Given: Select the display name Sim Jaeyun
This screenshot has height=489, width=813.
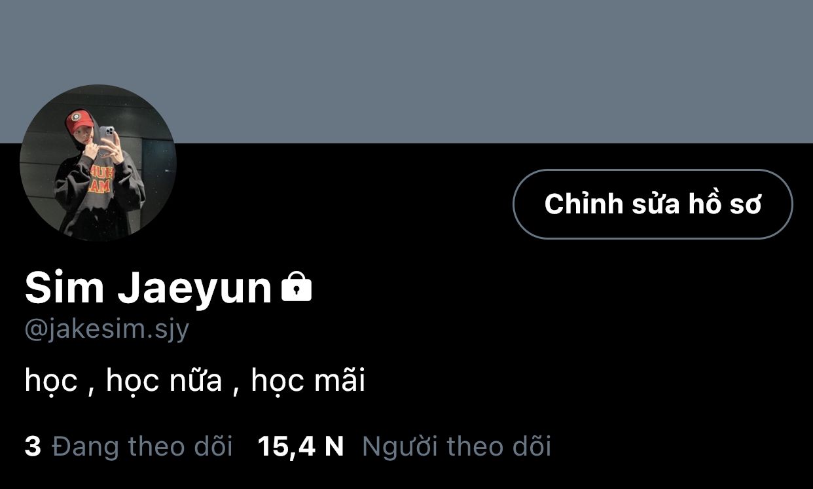Looking at the screenshot, I should tap(149, 289).
